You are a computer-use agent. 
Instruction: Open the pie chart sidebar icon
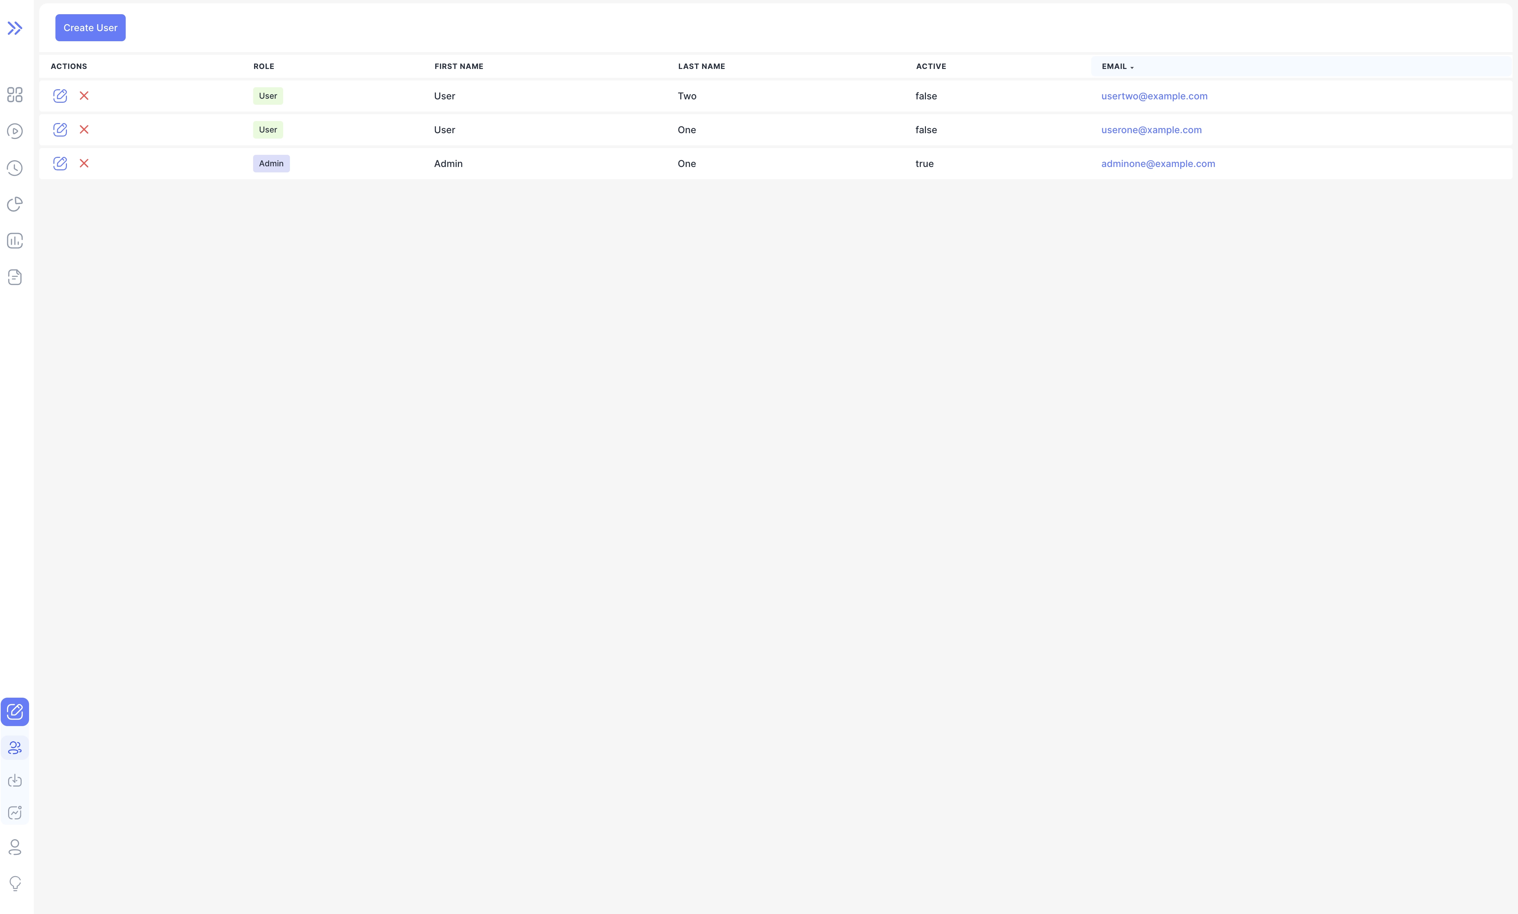(x=15, y=204)
